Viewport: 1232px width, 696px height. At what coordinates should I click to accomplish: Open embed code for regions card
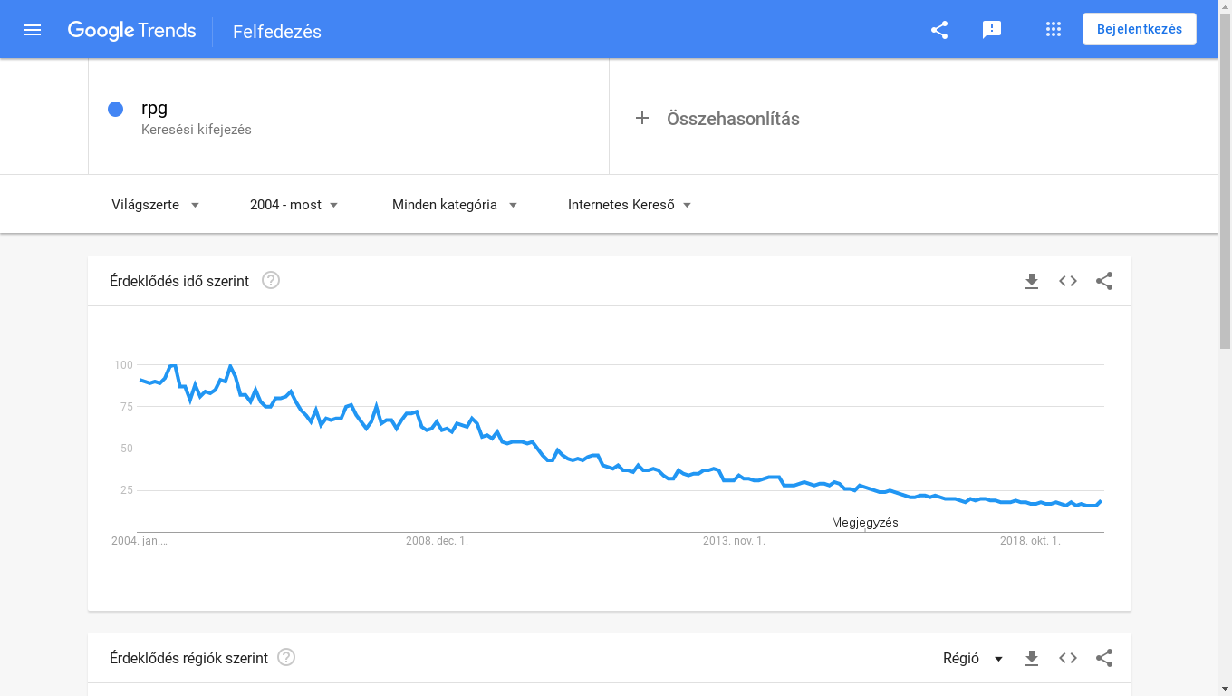tap(1068, 658)
